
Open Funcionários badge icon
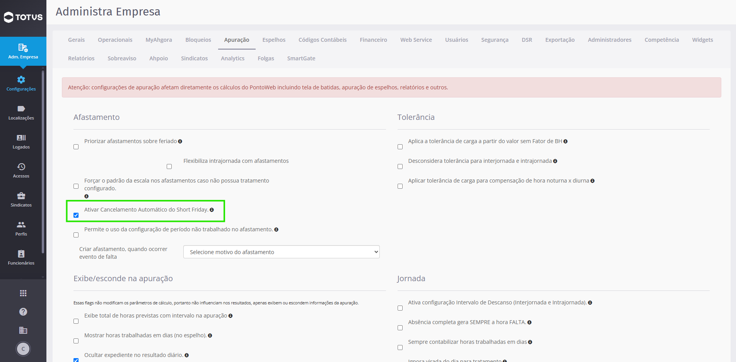pyautogui.click(x=21, y=254)
